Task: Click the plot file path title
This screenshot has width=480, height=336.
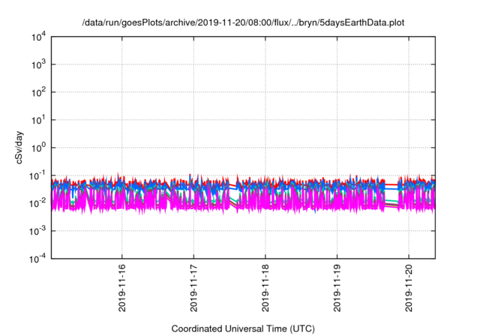Action: point(243,23)
